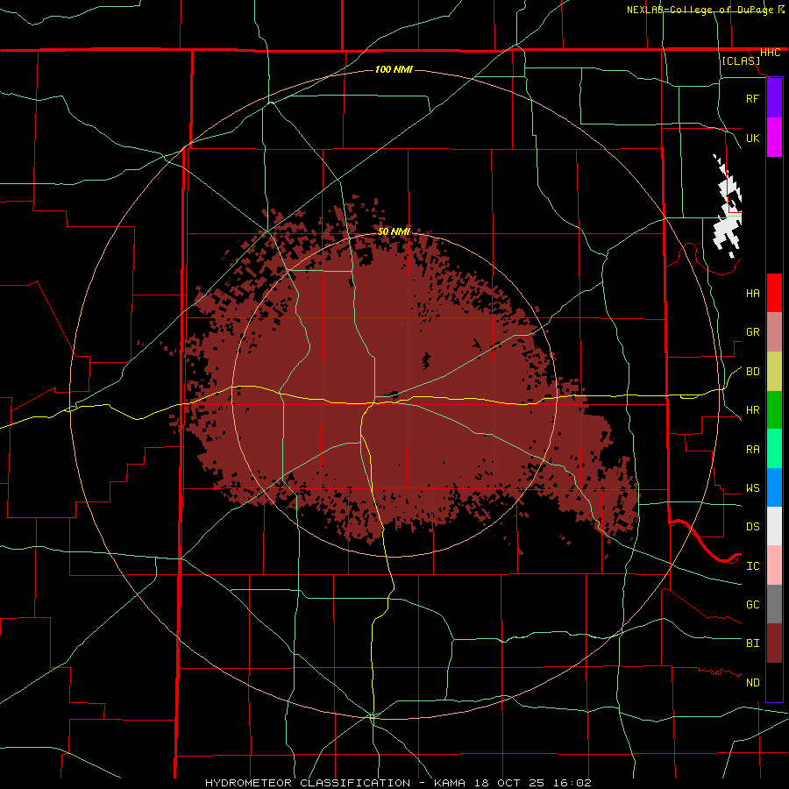Click the BI brown legend swatch

(x=774, y=643)
